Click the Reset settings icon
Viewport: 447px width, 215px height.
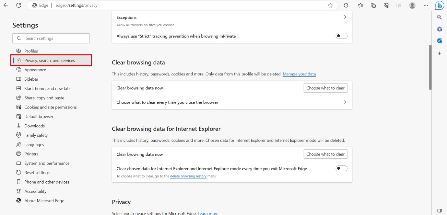18,173
